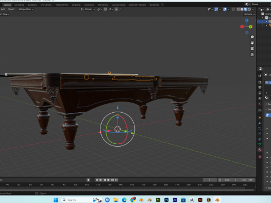The width and height of the screenshot is (271, 203).
Task: Toggle the camera view icon
Action: click(x=252, y=48)
